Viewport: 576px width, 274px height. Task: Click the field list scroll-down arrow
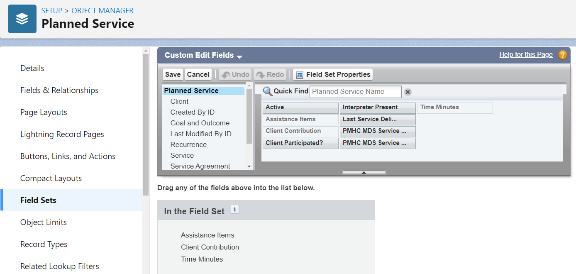coord(249,166)
